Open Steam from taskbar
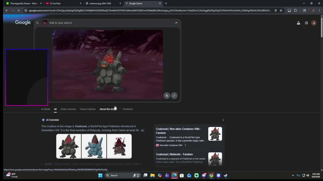This screenshot has width=323, height=181. click(x=226, y=175)
